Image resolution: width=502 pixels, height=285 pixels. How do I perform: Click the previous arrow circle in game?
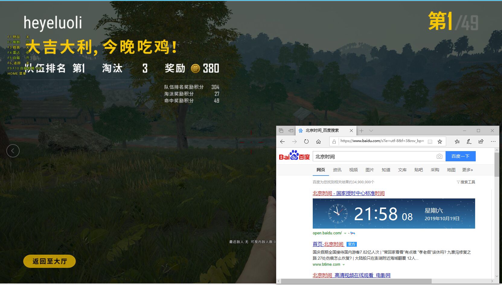point(13,151)
